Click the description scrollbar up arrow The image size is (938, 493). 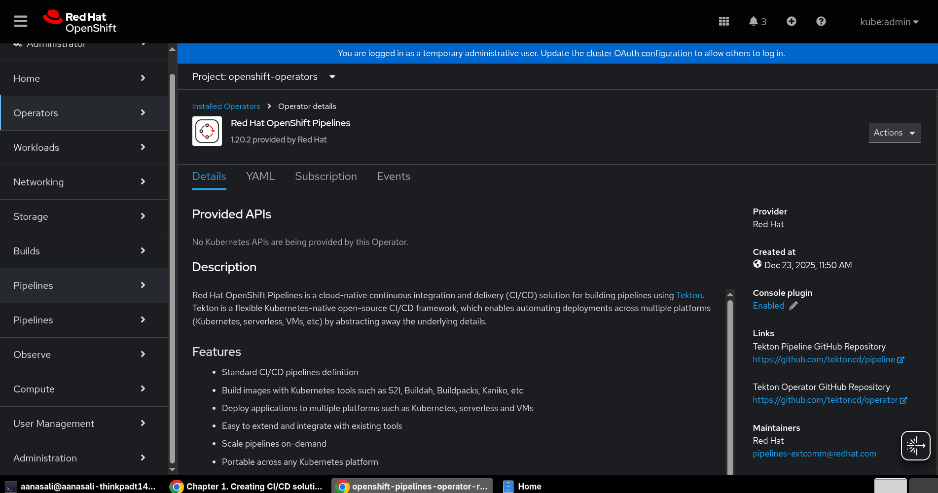click(730, 294)
